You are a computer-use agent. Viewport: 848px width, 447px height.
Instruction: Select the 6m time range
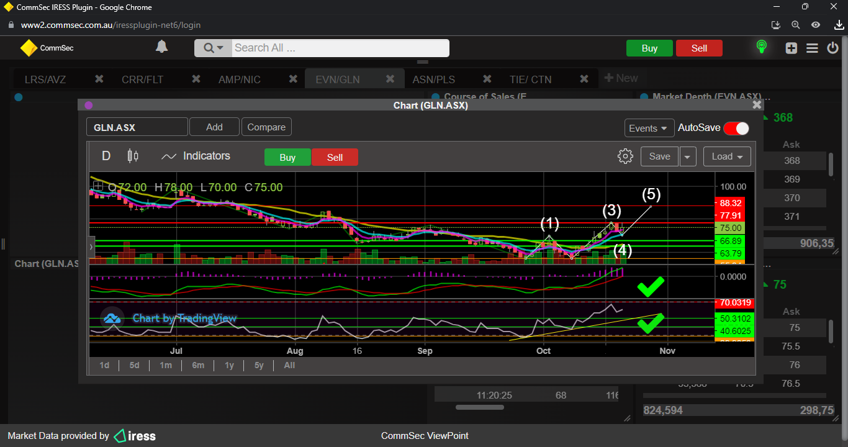[198, 365]
